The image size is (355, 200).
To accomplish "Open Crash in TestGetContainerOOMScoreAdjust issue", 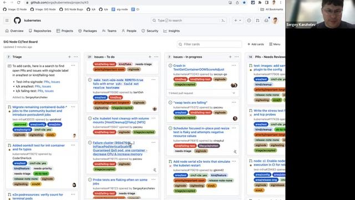I will (x=199, y=68).
